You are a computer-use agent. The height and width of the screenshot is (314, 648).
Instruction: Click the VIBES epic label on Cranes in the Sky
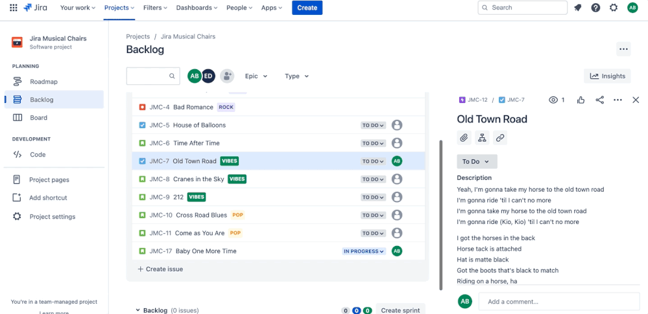pos(237,179)
